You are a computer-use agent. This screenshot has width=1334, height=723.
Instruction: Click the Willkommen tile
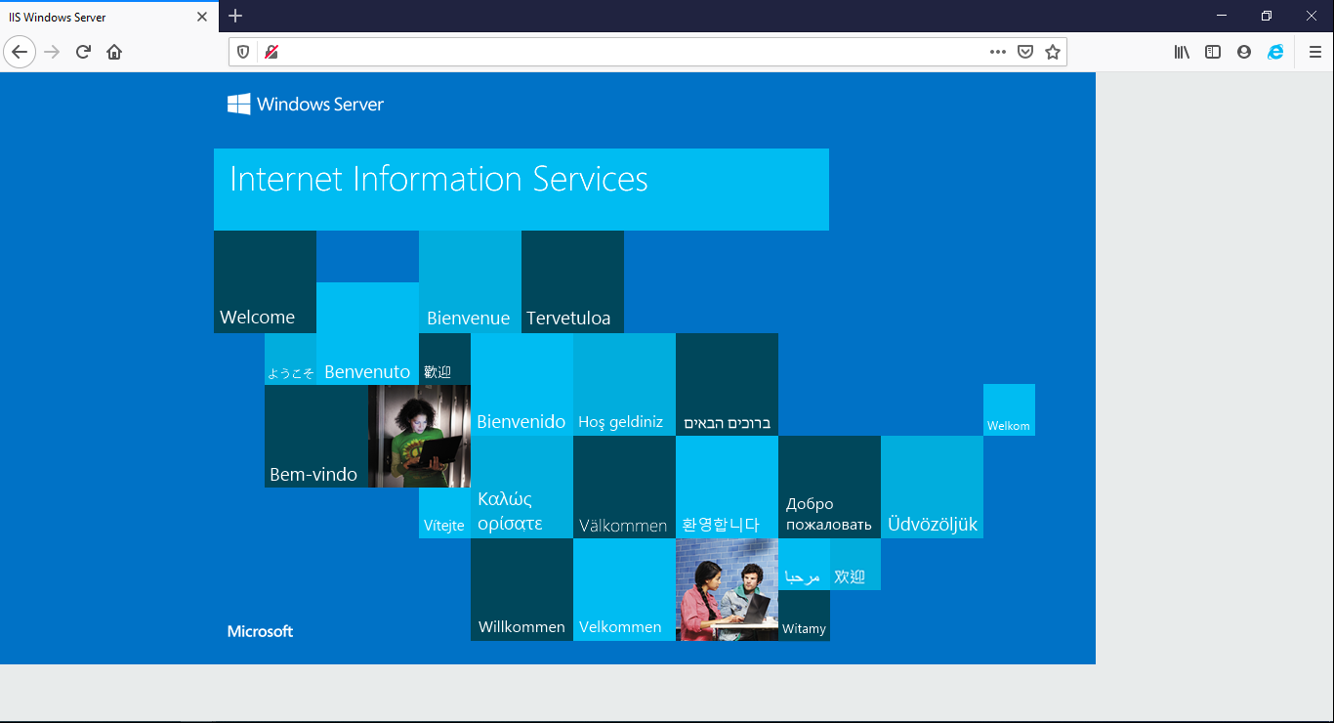pyautogui.click(x=521, y=589)
